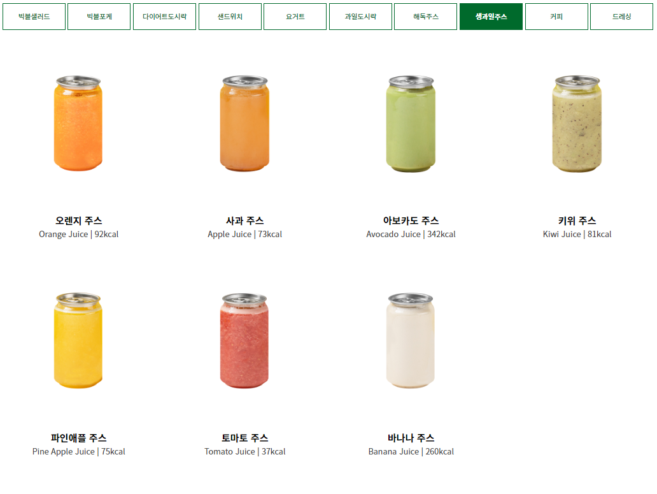Open the 빅볼샐러드 category tab
This screenshot has width=657, height=494.
[x=34, y=17]
